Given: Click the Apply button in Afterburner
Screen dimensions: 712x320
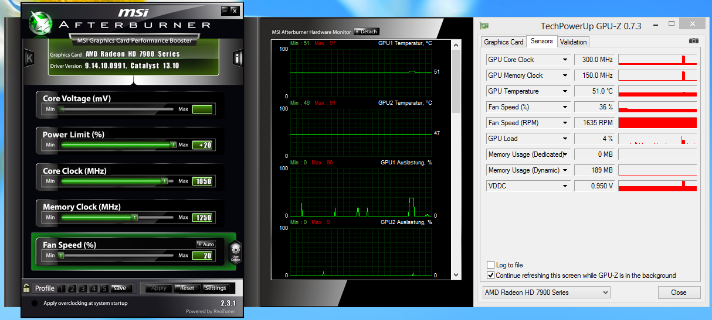Looking at the screenshot, I should coord(160,288).
